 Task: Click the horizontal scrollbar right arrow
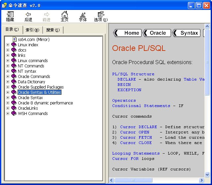(202, 180)
